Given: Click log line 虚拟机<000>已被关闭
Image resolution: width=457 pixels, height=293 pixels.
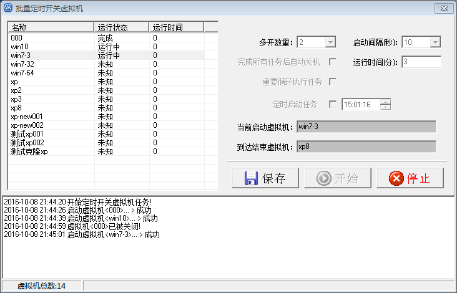Looking at the screenshot, I should (x=72, y=226).
